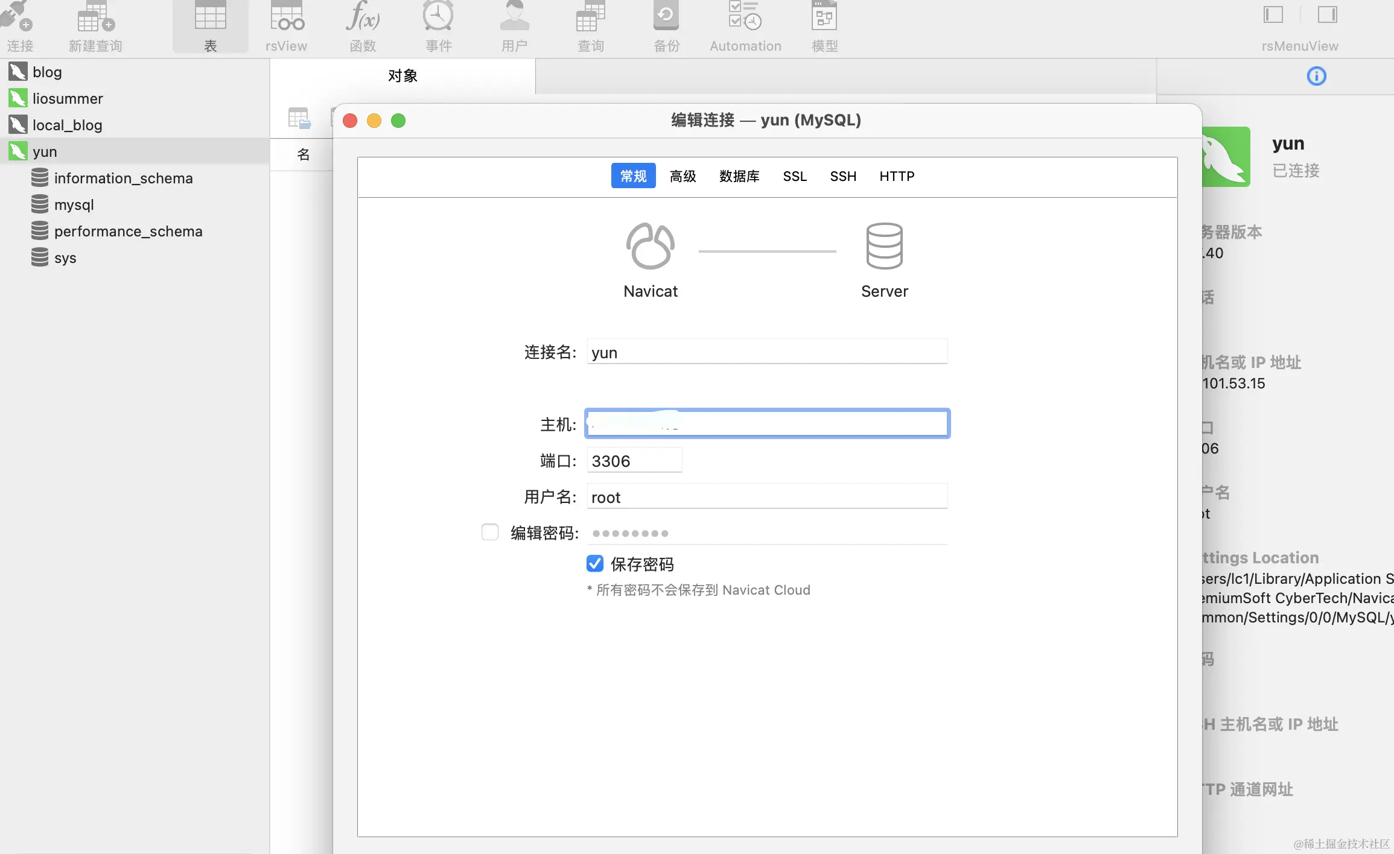
Task: Switch to the SSH tab
Action: 843,176
